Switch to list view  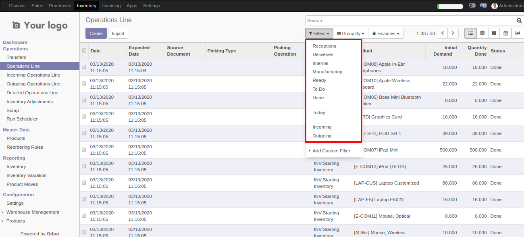point(470,33)
